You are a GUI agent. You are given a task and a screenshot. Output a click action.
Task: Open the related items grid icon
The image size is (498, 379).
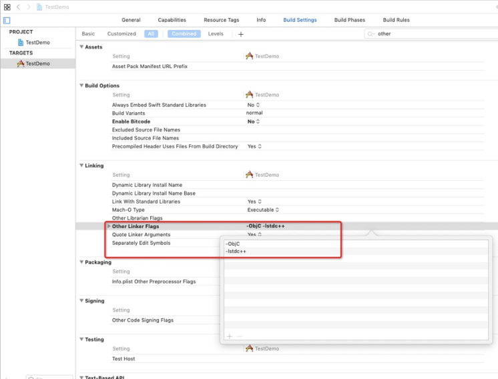(7, 6)
